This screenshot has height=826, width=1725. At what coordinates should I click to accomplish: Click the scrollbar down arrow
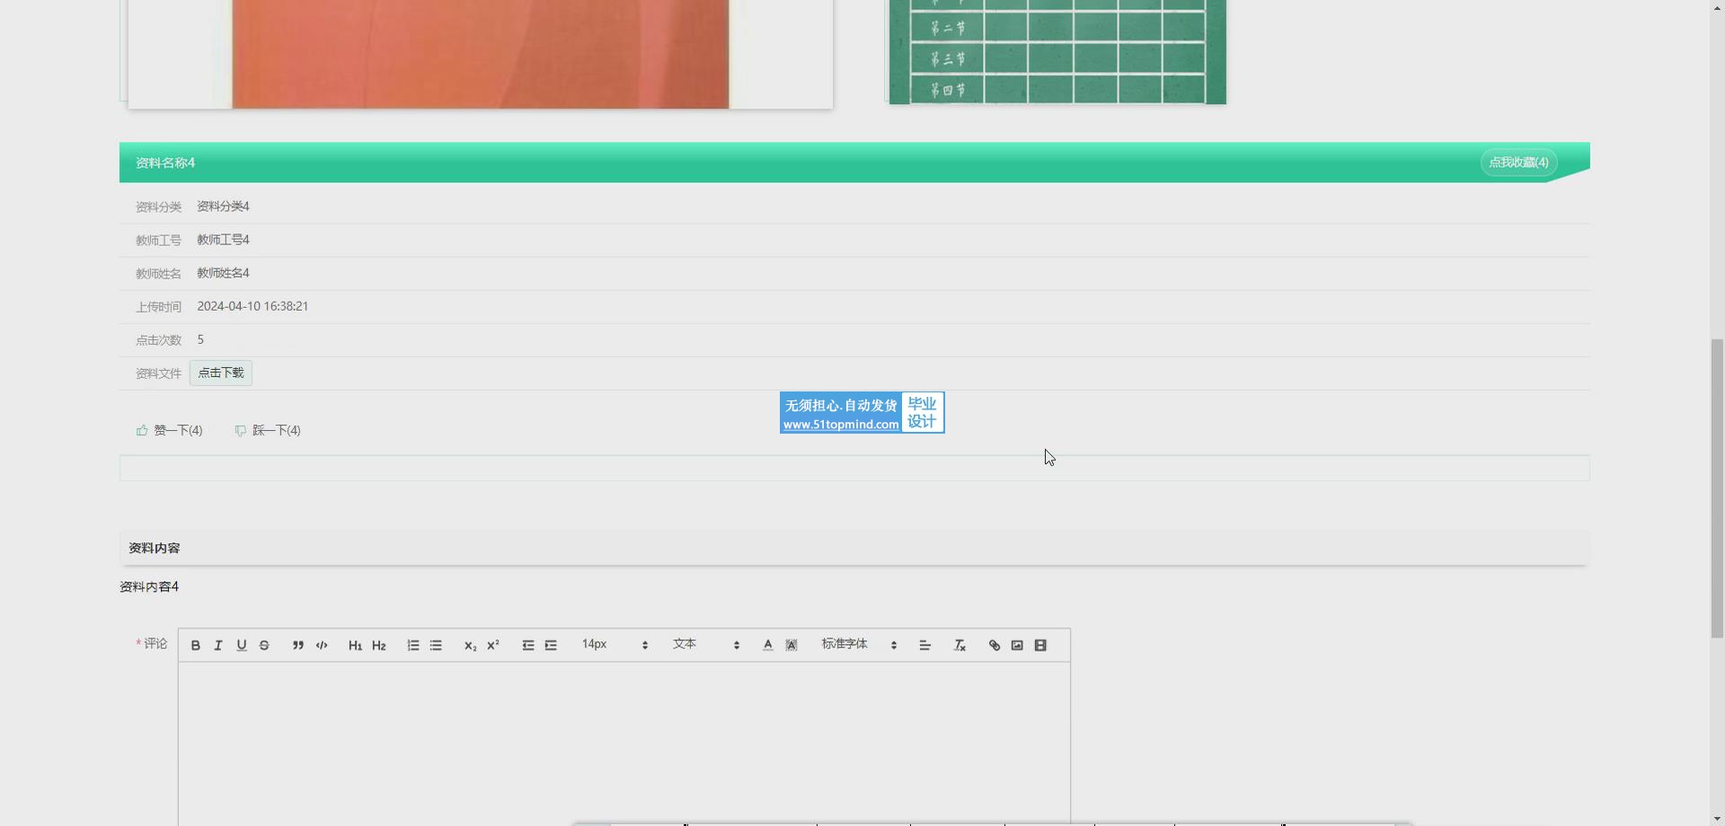pyautogui.click(x=1717, y=819)
